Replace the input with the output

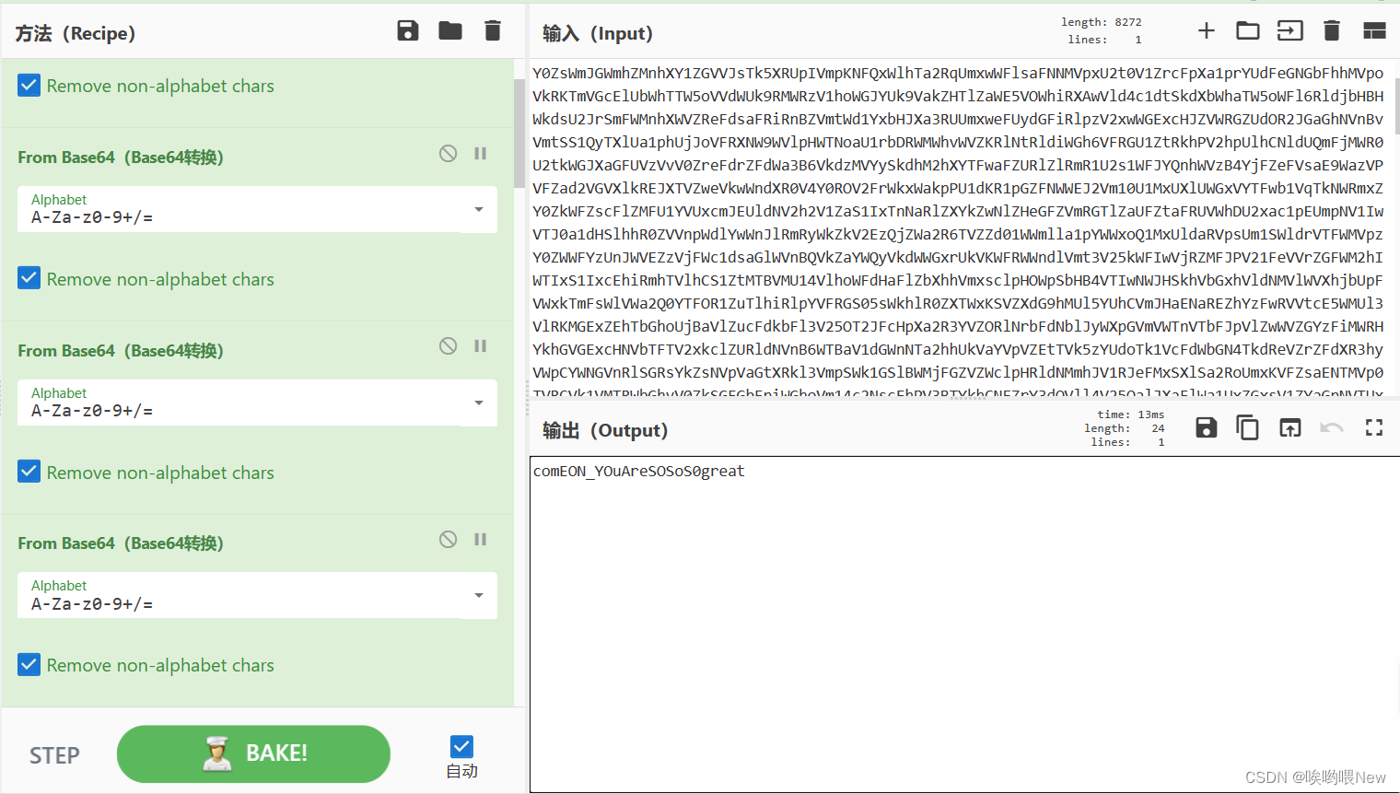point(1290,427)
